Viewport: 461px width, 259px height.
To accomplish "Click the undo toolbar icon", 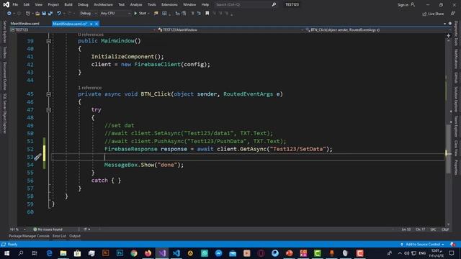I will (59, 13).
